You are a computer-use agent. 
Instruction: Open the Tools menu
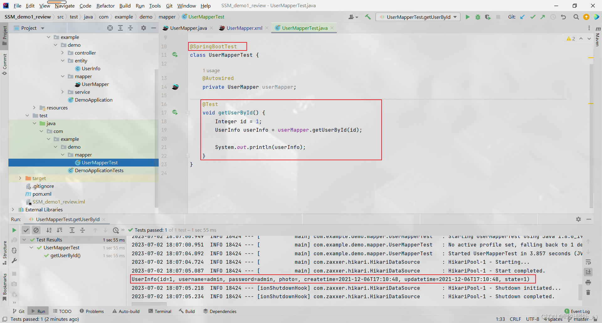[x=155, y=6]
